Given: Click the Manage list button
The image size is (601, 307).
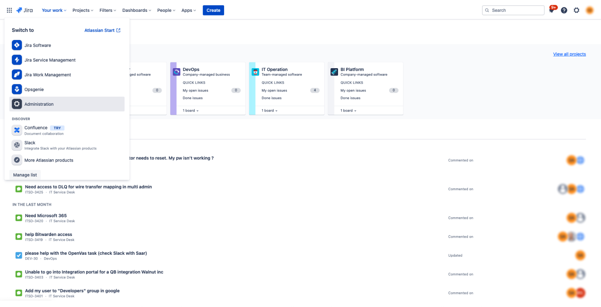Looking at the screenshot, I should coord(25,175).
